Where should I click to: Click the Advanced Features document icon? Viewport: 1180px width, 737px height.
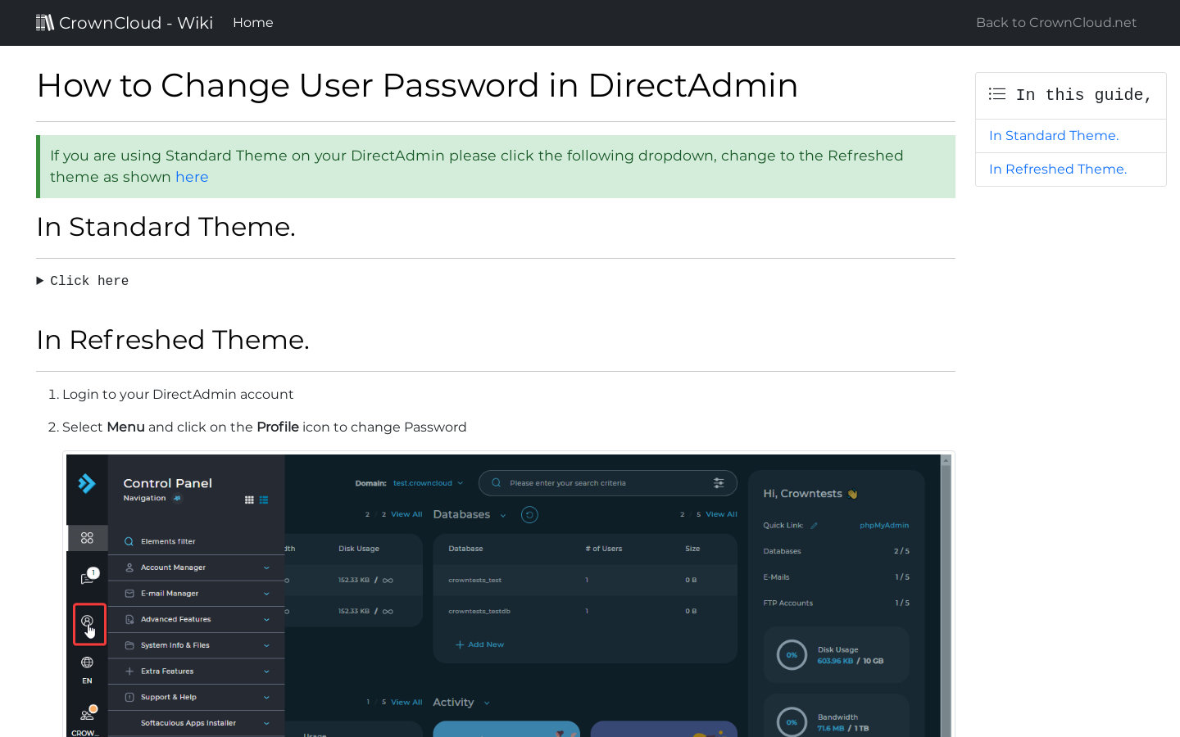pos(129,620)
